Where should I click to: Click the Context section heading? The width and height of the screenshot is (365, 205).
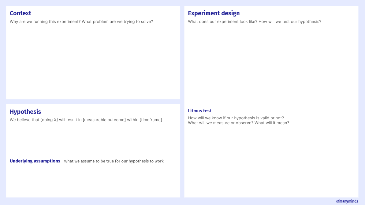pyautogui.click(x=20, y=13)
